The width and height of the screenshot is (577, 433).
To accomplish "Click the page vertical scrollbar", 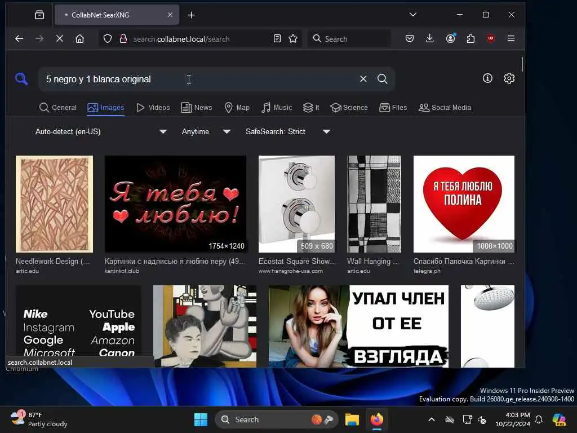I will [x=522, y=64].
